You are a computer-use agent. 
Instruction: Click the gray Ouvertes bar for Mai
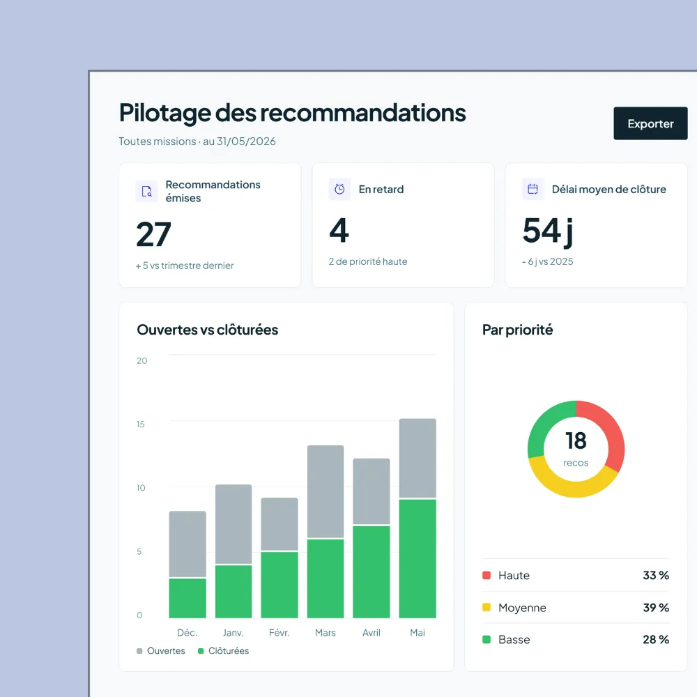[x=418, y=458]
